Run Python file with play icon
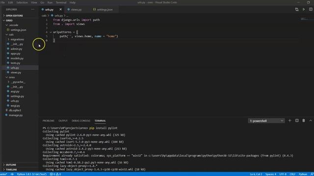The width and height of the screenshot is (314, 176). pyautogui.click(x=304, y=9)
